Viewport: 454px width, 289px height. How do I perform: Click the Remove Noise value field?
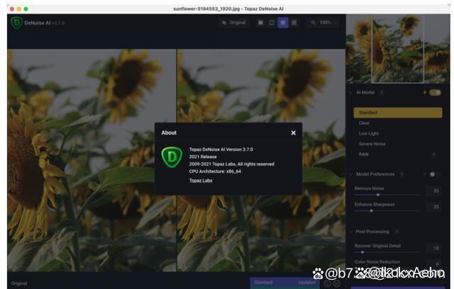pos(434,191)
